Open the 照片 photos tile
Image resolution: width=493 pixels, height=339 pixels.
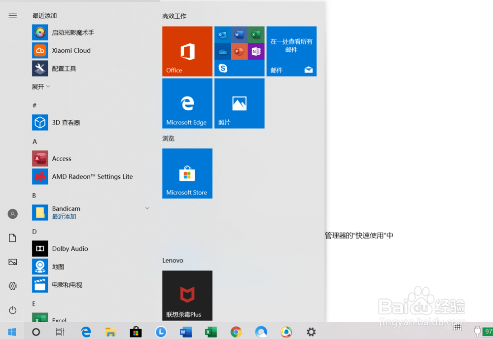click(239, 103)
